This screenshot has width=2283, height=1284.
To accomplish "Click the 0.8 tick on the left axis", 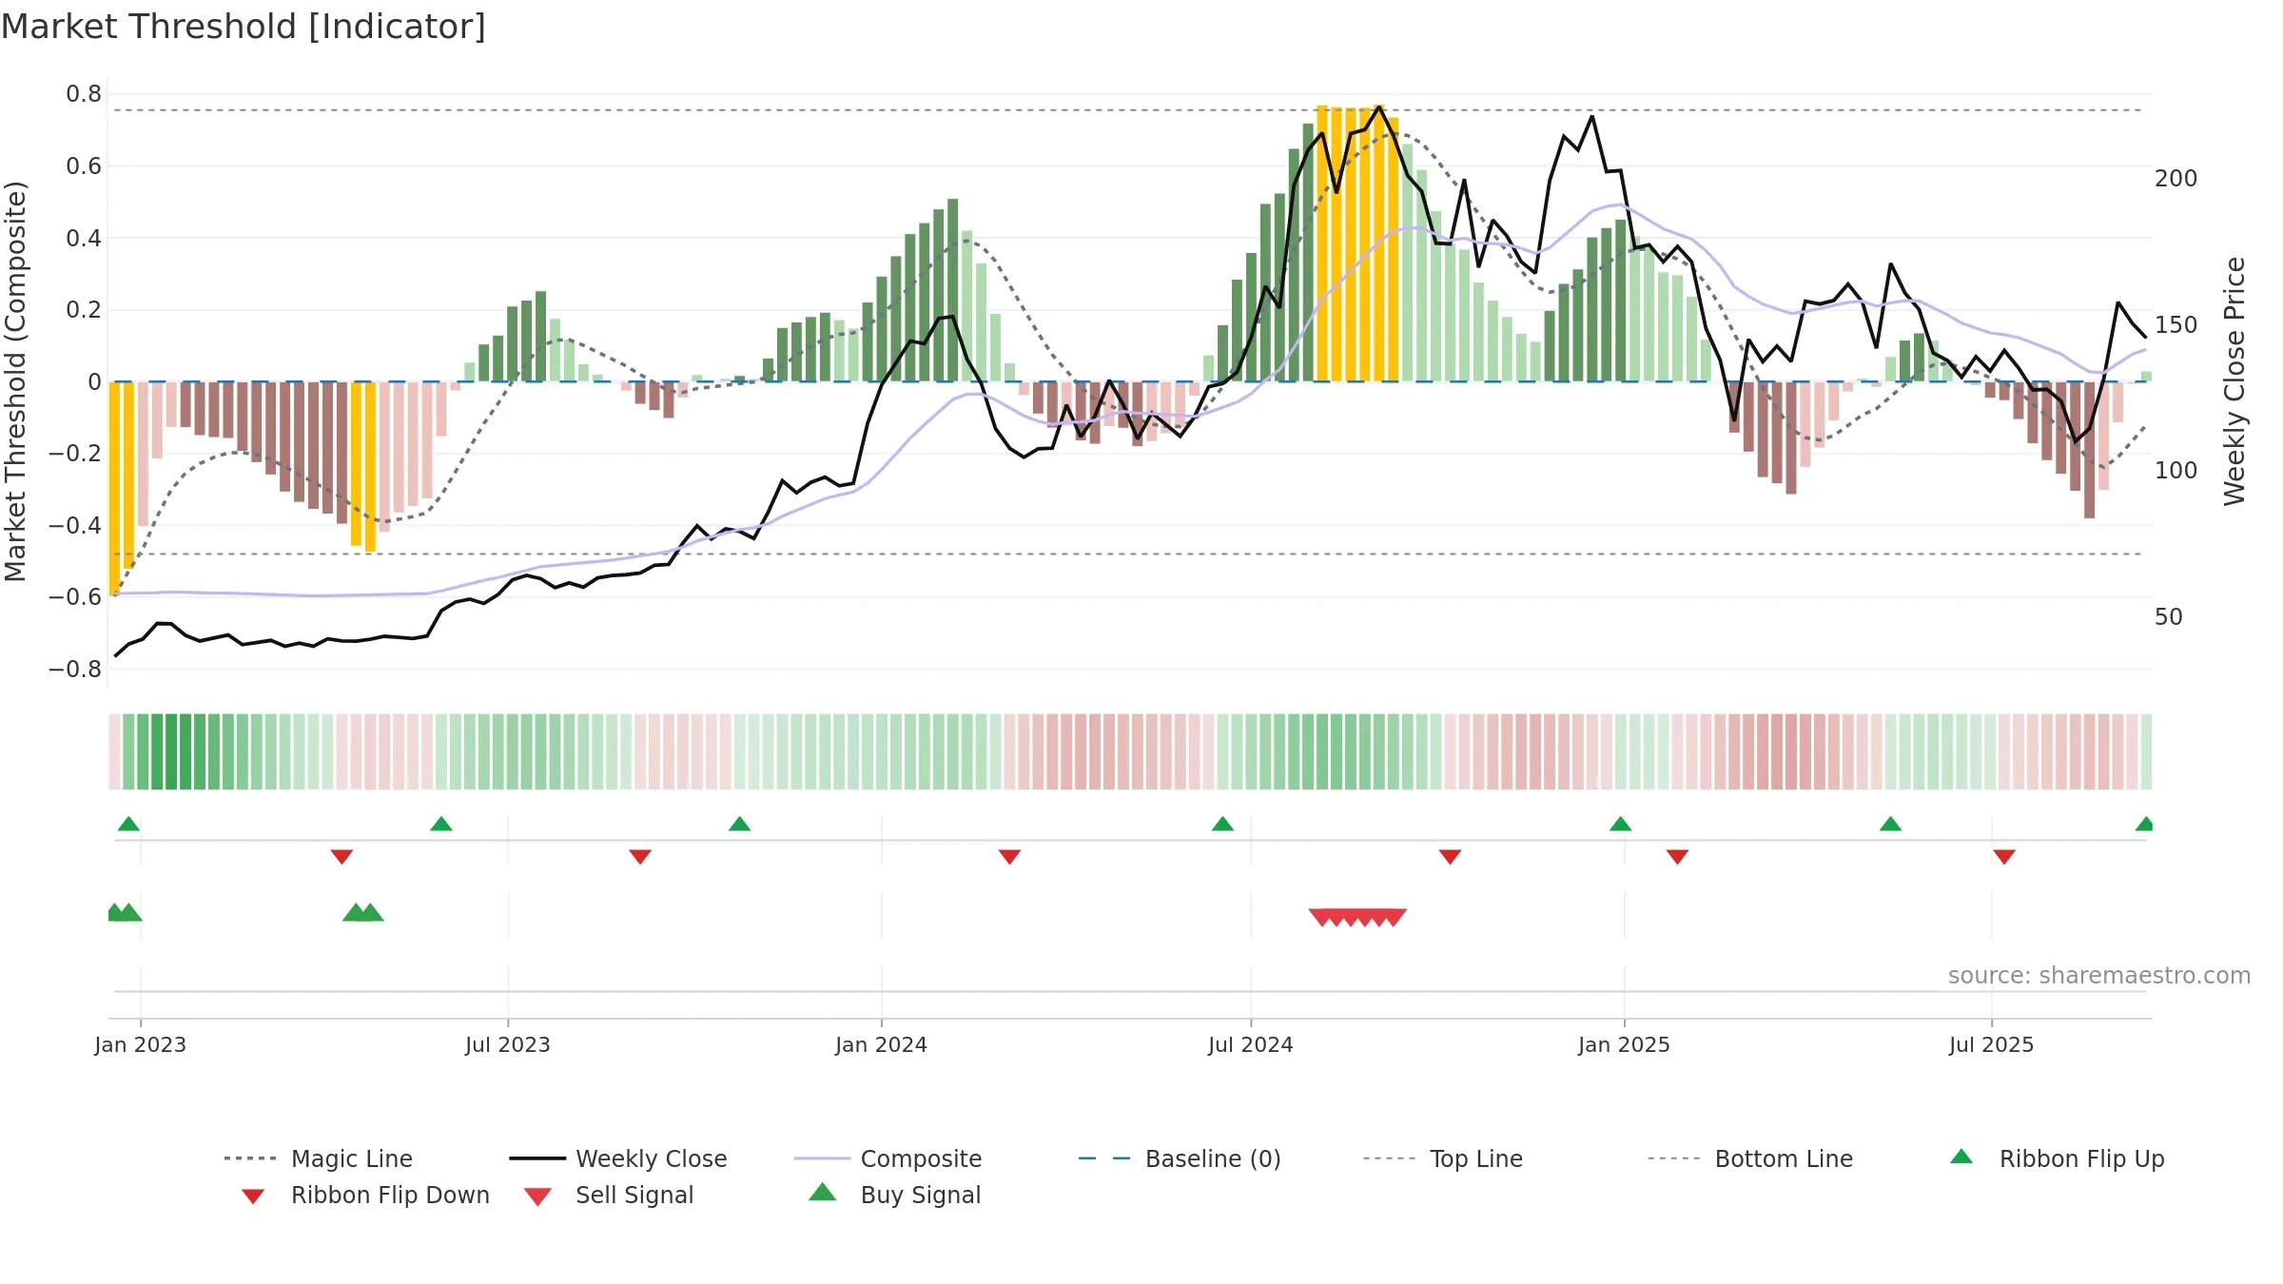I will 84,94.
